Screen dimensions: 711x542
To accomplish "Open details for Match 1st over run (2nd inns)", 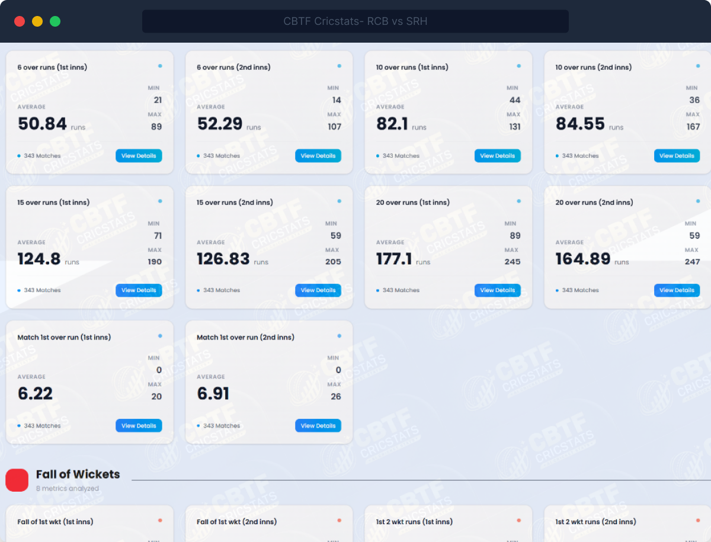I will click(318, 425).
